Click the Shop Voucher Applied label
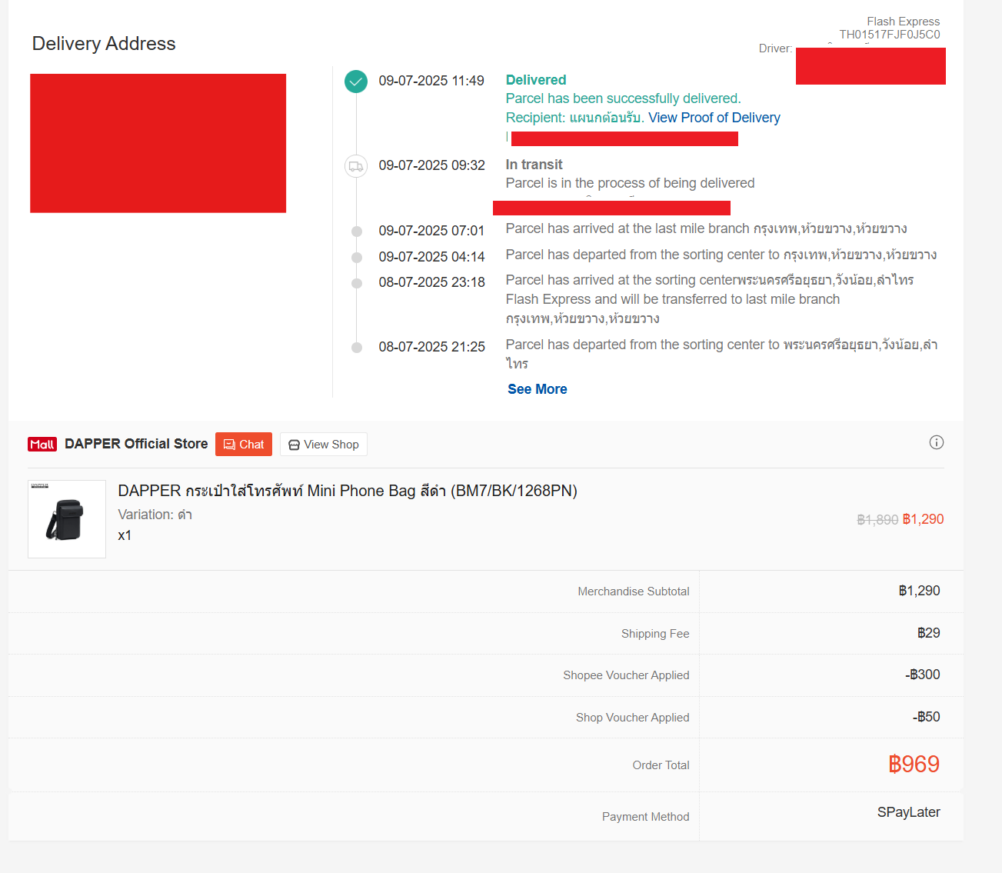1002x873 pixels. coord(633,718)
